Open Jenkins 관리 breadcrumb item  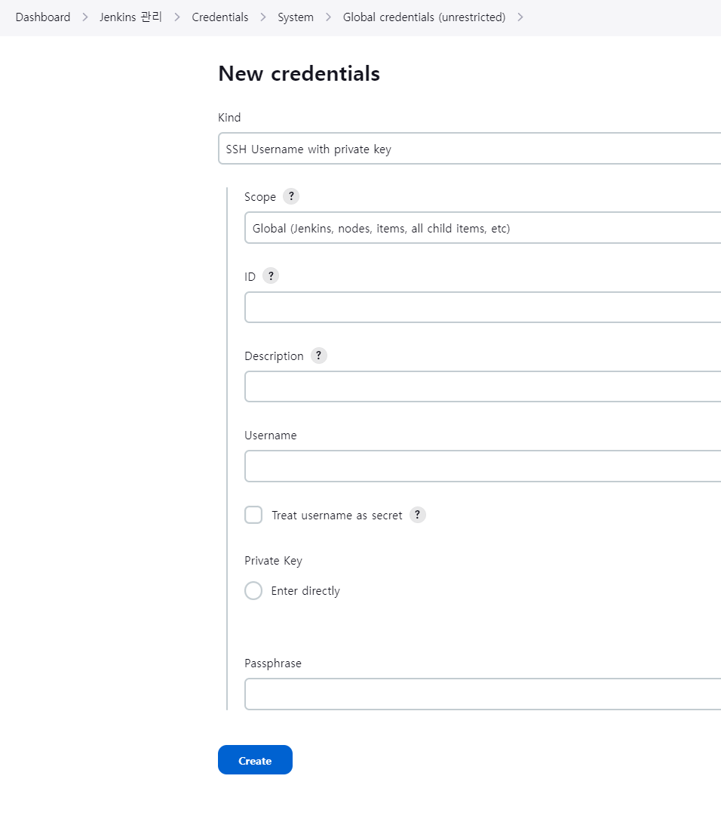pyautogui.click(x=131, y=17)
